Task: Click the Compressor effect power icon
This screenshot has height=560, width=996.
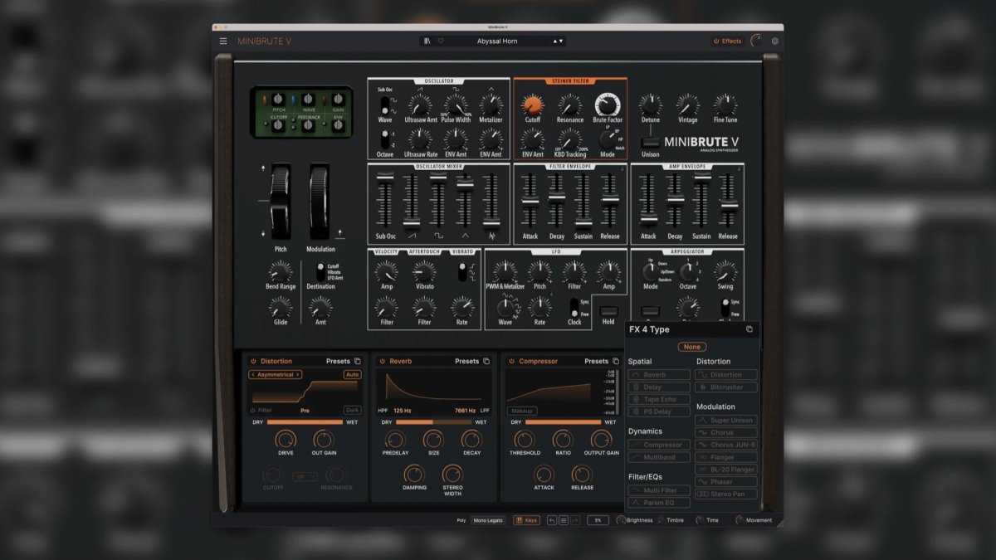Action: [510, 362]
